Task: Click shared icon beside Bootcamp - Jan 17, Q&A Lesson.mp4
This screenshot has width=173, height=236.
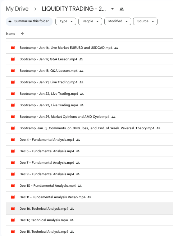Action: point(81,59)
